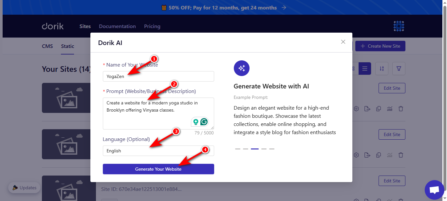View site analytics via the chart icon
Image resolution: width=447 pixels, height=201 pixels.
coord(389,108)
